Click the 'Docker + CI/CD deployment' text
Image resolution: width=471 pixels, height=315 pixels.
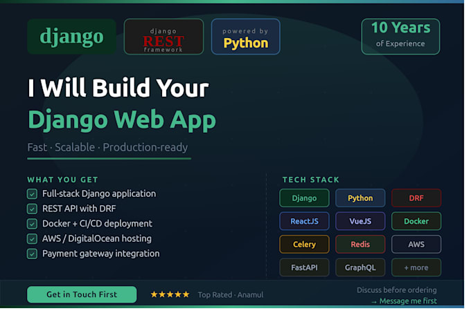tap(98, 224)
